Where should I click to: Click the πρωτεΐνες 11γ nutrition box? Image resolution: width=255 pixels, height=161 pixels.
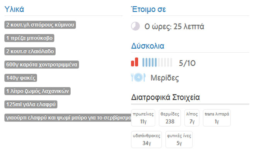(x=143, y=118)
